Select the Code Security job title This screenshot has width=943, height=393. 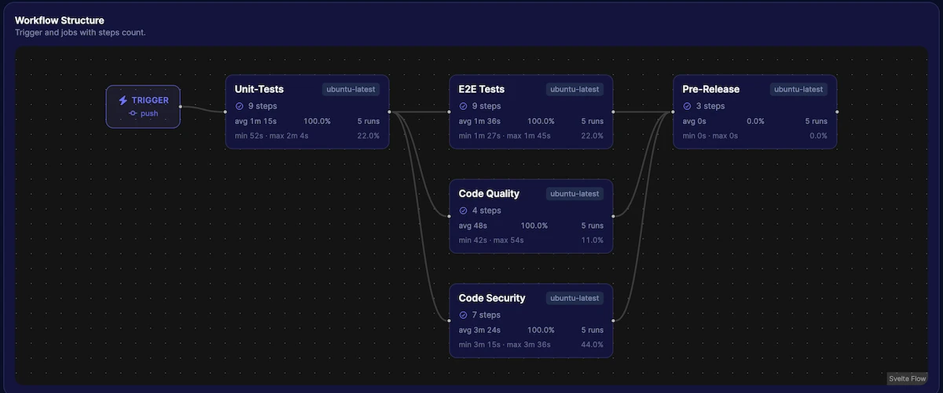[x=492, y=299]
